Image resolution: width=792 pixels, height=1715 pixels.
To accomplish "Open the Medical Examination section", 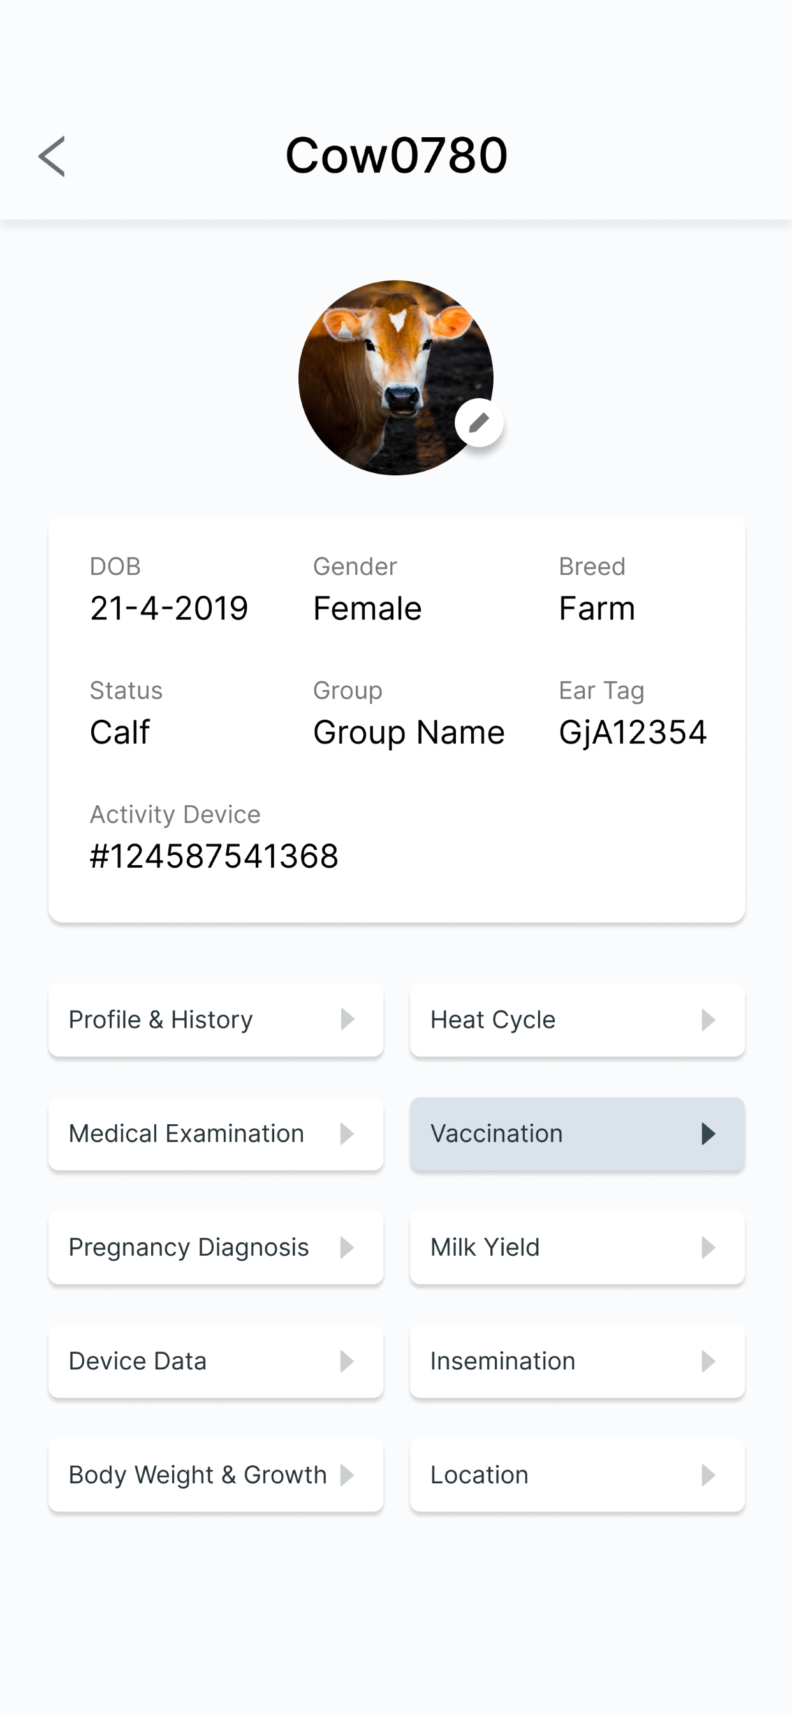I will pos(216,1133).
